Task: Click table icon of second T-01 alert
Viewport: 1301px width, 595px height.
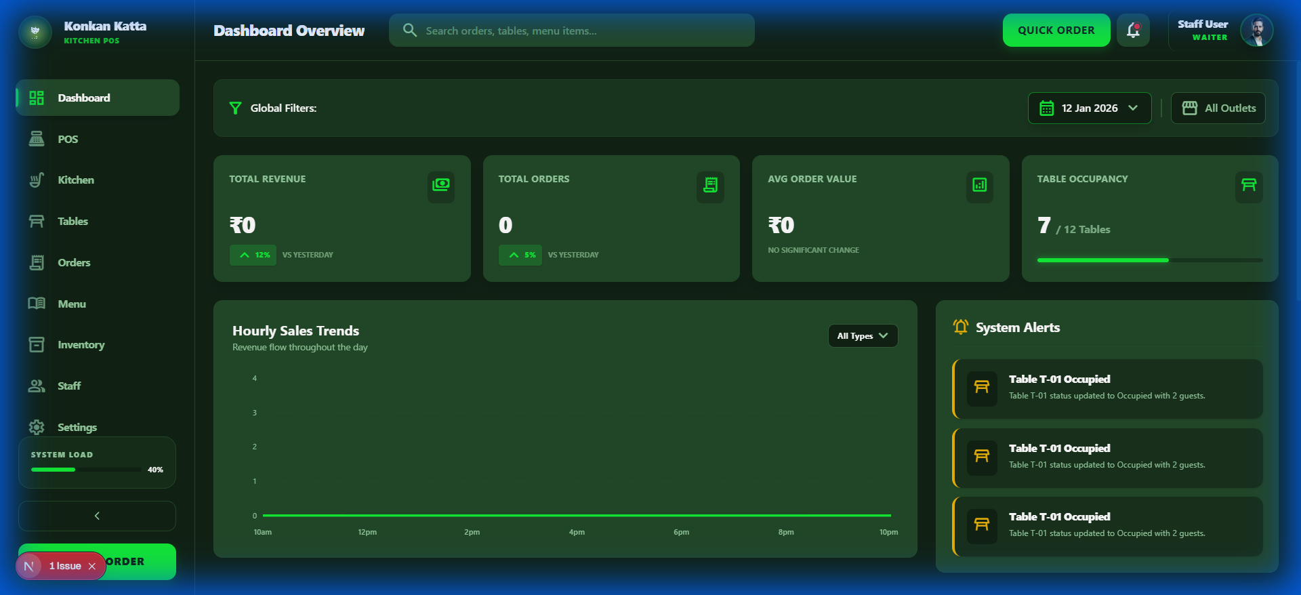Action: [982, 457]
